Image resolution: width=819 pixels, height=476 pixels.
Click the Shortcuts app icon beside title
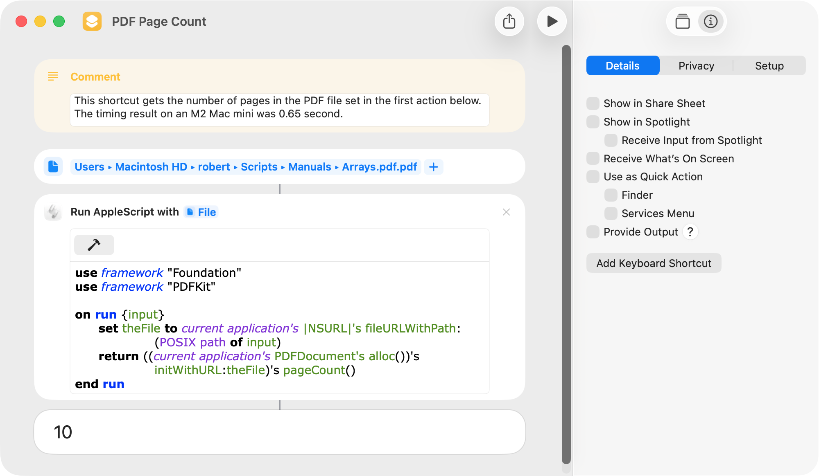tap(92, 21)
